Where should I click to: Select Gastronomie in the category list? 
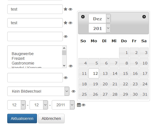[x=23, y=63]
